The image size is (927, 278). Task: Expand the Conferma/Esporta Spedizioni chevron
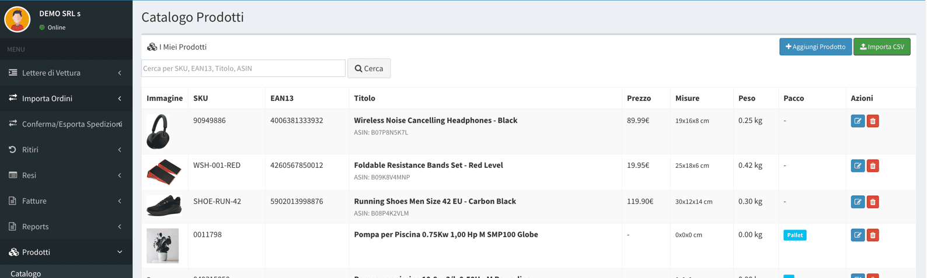tap(120, 124)
